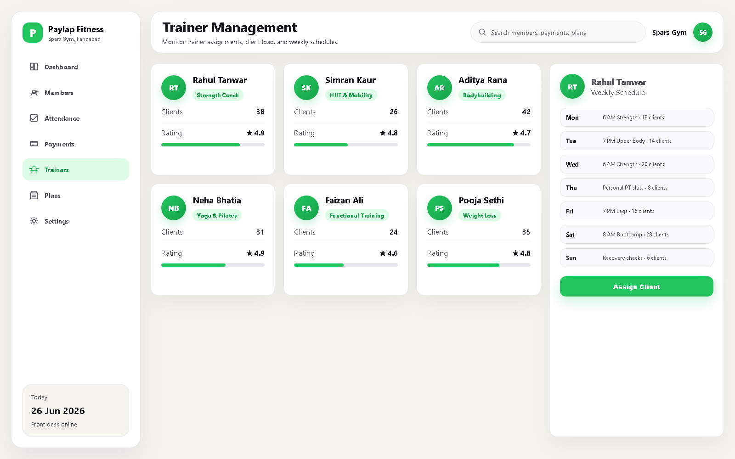Click Pooja Sethi's rating progress bar
The width and height of the screenshot is (735, 459).
[x=479, y=265]
